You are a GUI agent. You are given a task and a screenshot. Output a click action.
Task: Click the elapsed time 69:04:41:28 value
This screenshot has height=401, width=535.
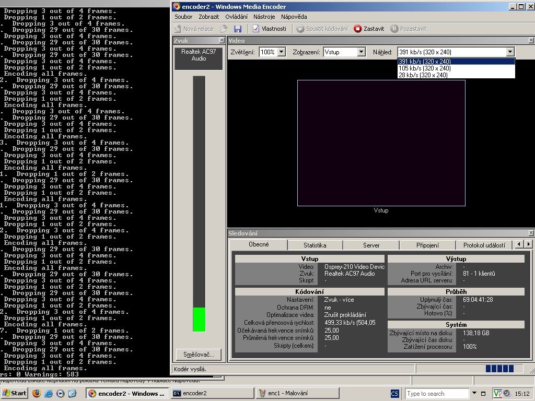[x=478, y=300]
